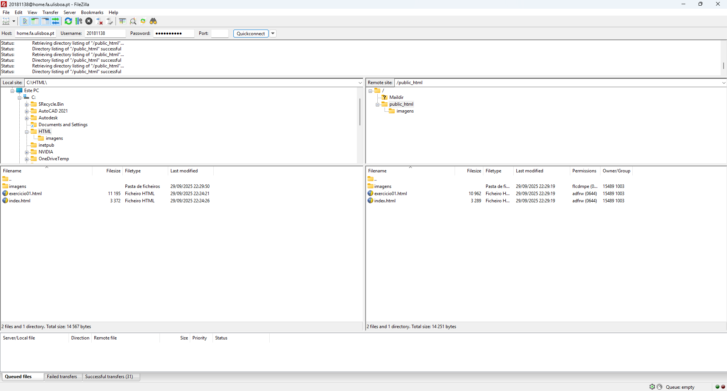727x391 pixels.
Task: Toggle the local directory tree view
Action: coord(35,21)
